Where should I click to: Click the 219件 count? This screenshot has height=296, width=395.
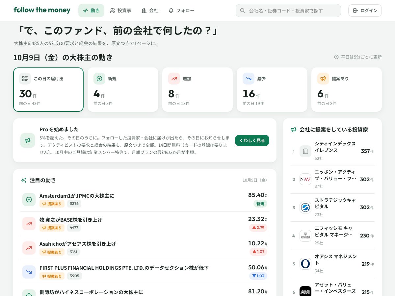point(368,264)
